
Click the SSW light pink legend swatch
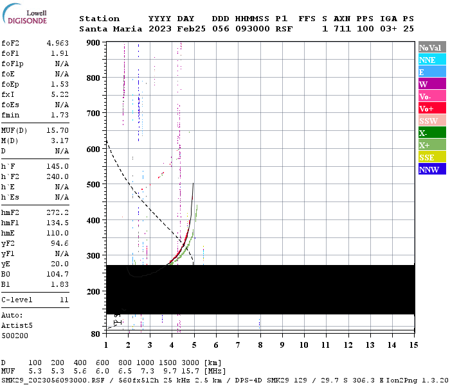click(432, 121)
